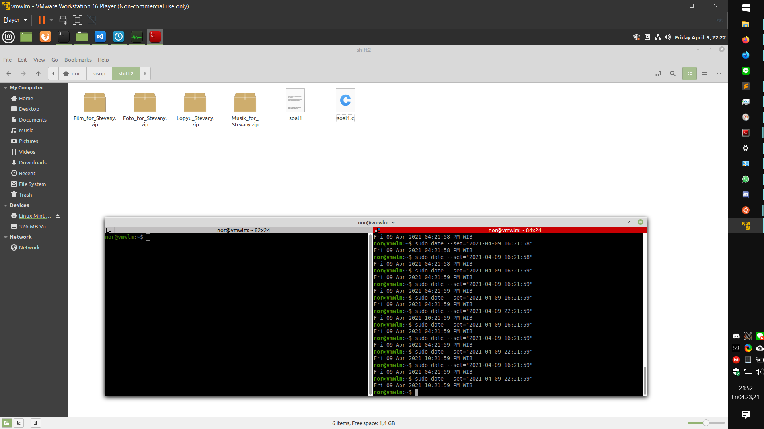
Task: Click the toggle-location-entry icon in the toolbar
Action: [x=658, y=73]
